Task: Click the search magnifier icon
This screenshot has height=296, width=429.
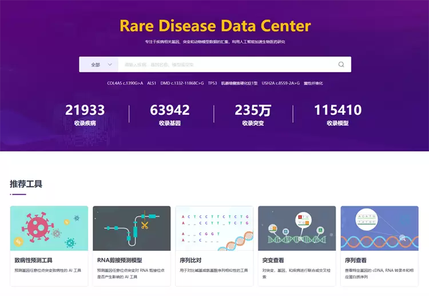Action: [341, 65]
